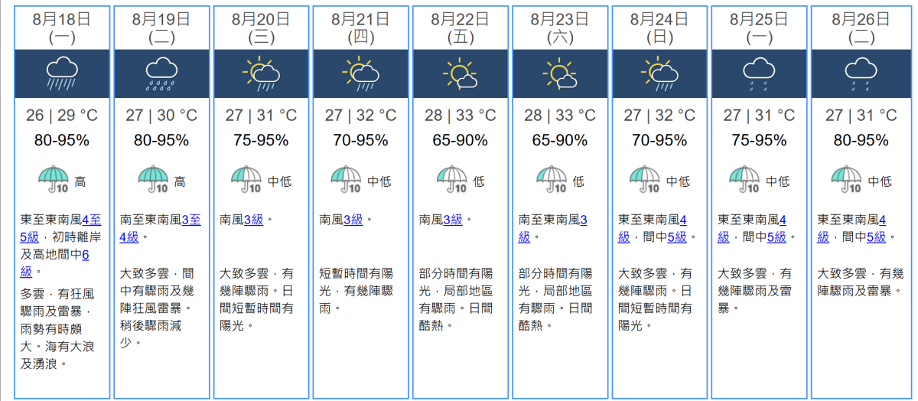Select the 8月20日 (三) date header
The height and width of the screenshot is (401, 918).
(x=261, y=27)
